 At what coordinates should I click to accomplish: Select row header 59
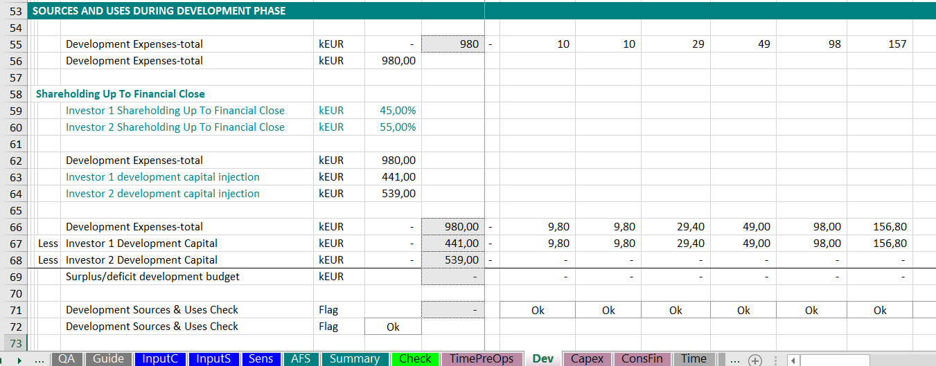tap(15, 111)
